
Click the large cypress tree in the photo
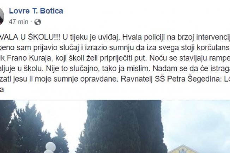[x=123, y=127]
